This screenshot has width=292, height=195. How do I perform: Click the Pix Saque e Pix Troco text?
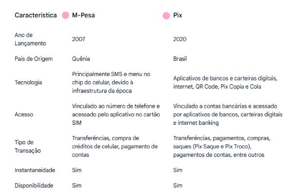221,146
